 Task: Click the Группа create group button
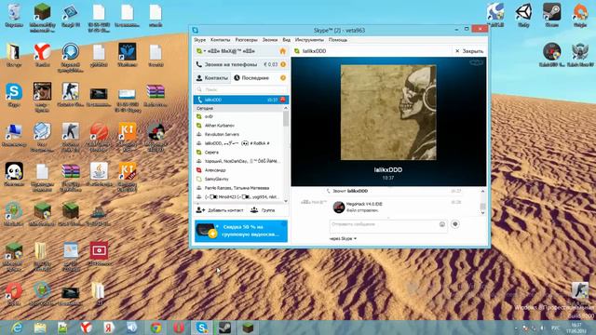click(x=263, y=210)
